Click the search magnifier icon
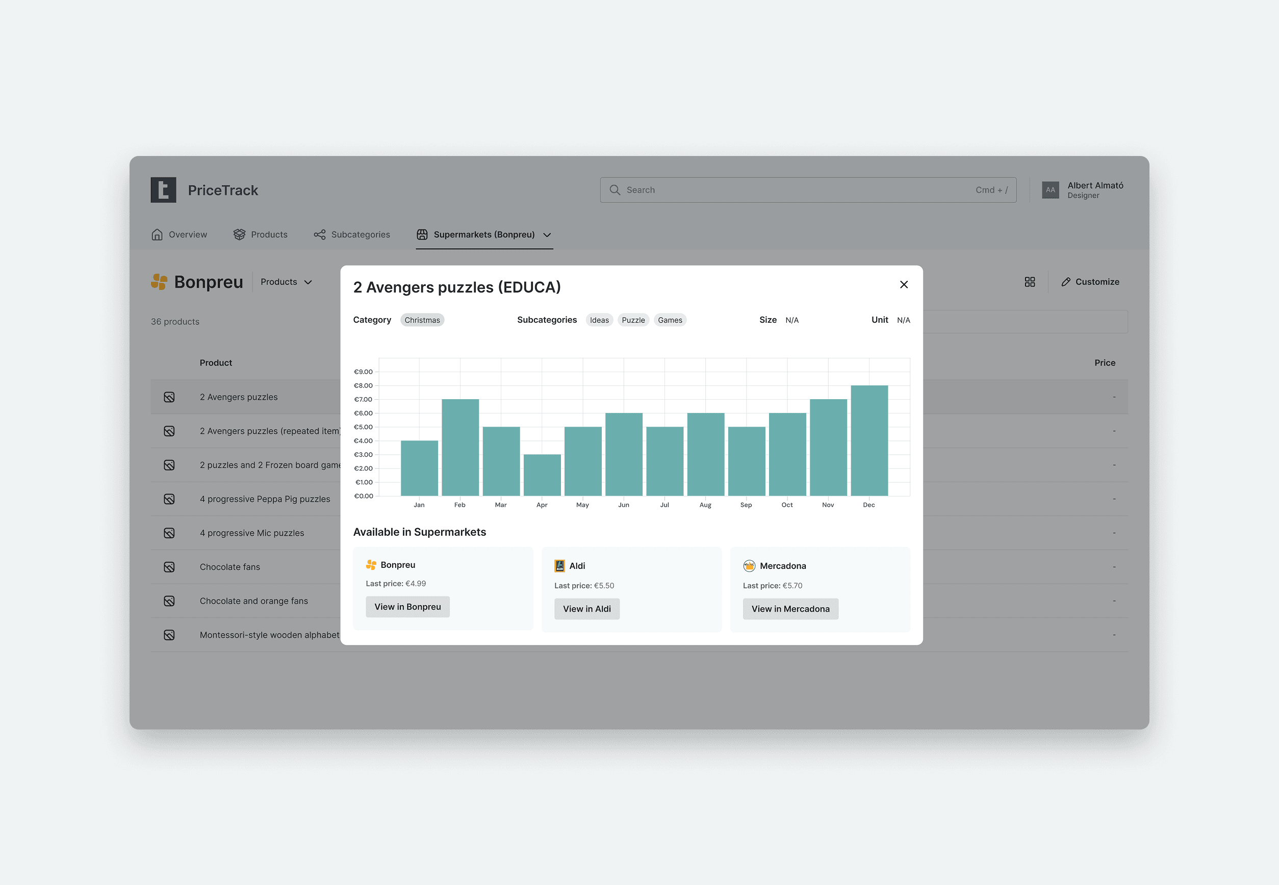 [615, 190]
